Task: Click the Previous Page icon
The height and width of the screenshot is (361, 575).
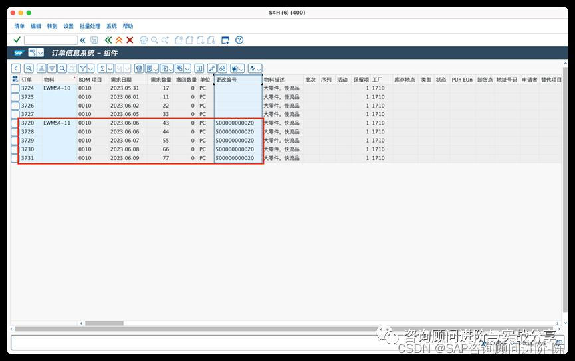Action: point(189,40)
